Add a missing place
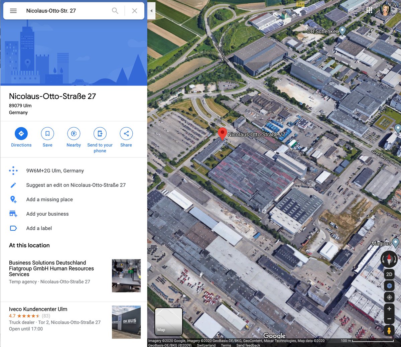Viewport: 401px width, 347px height. coord(49,199)
